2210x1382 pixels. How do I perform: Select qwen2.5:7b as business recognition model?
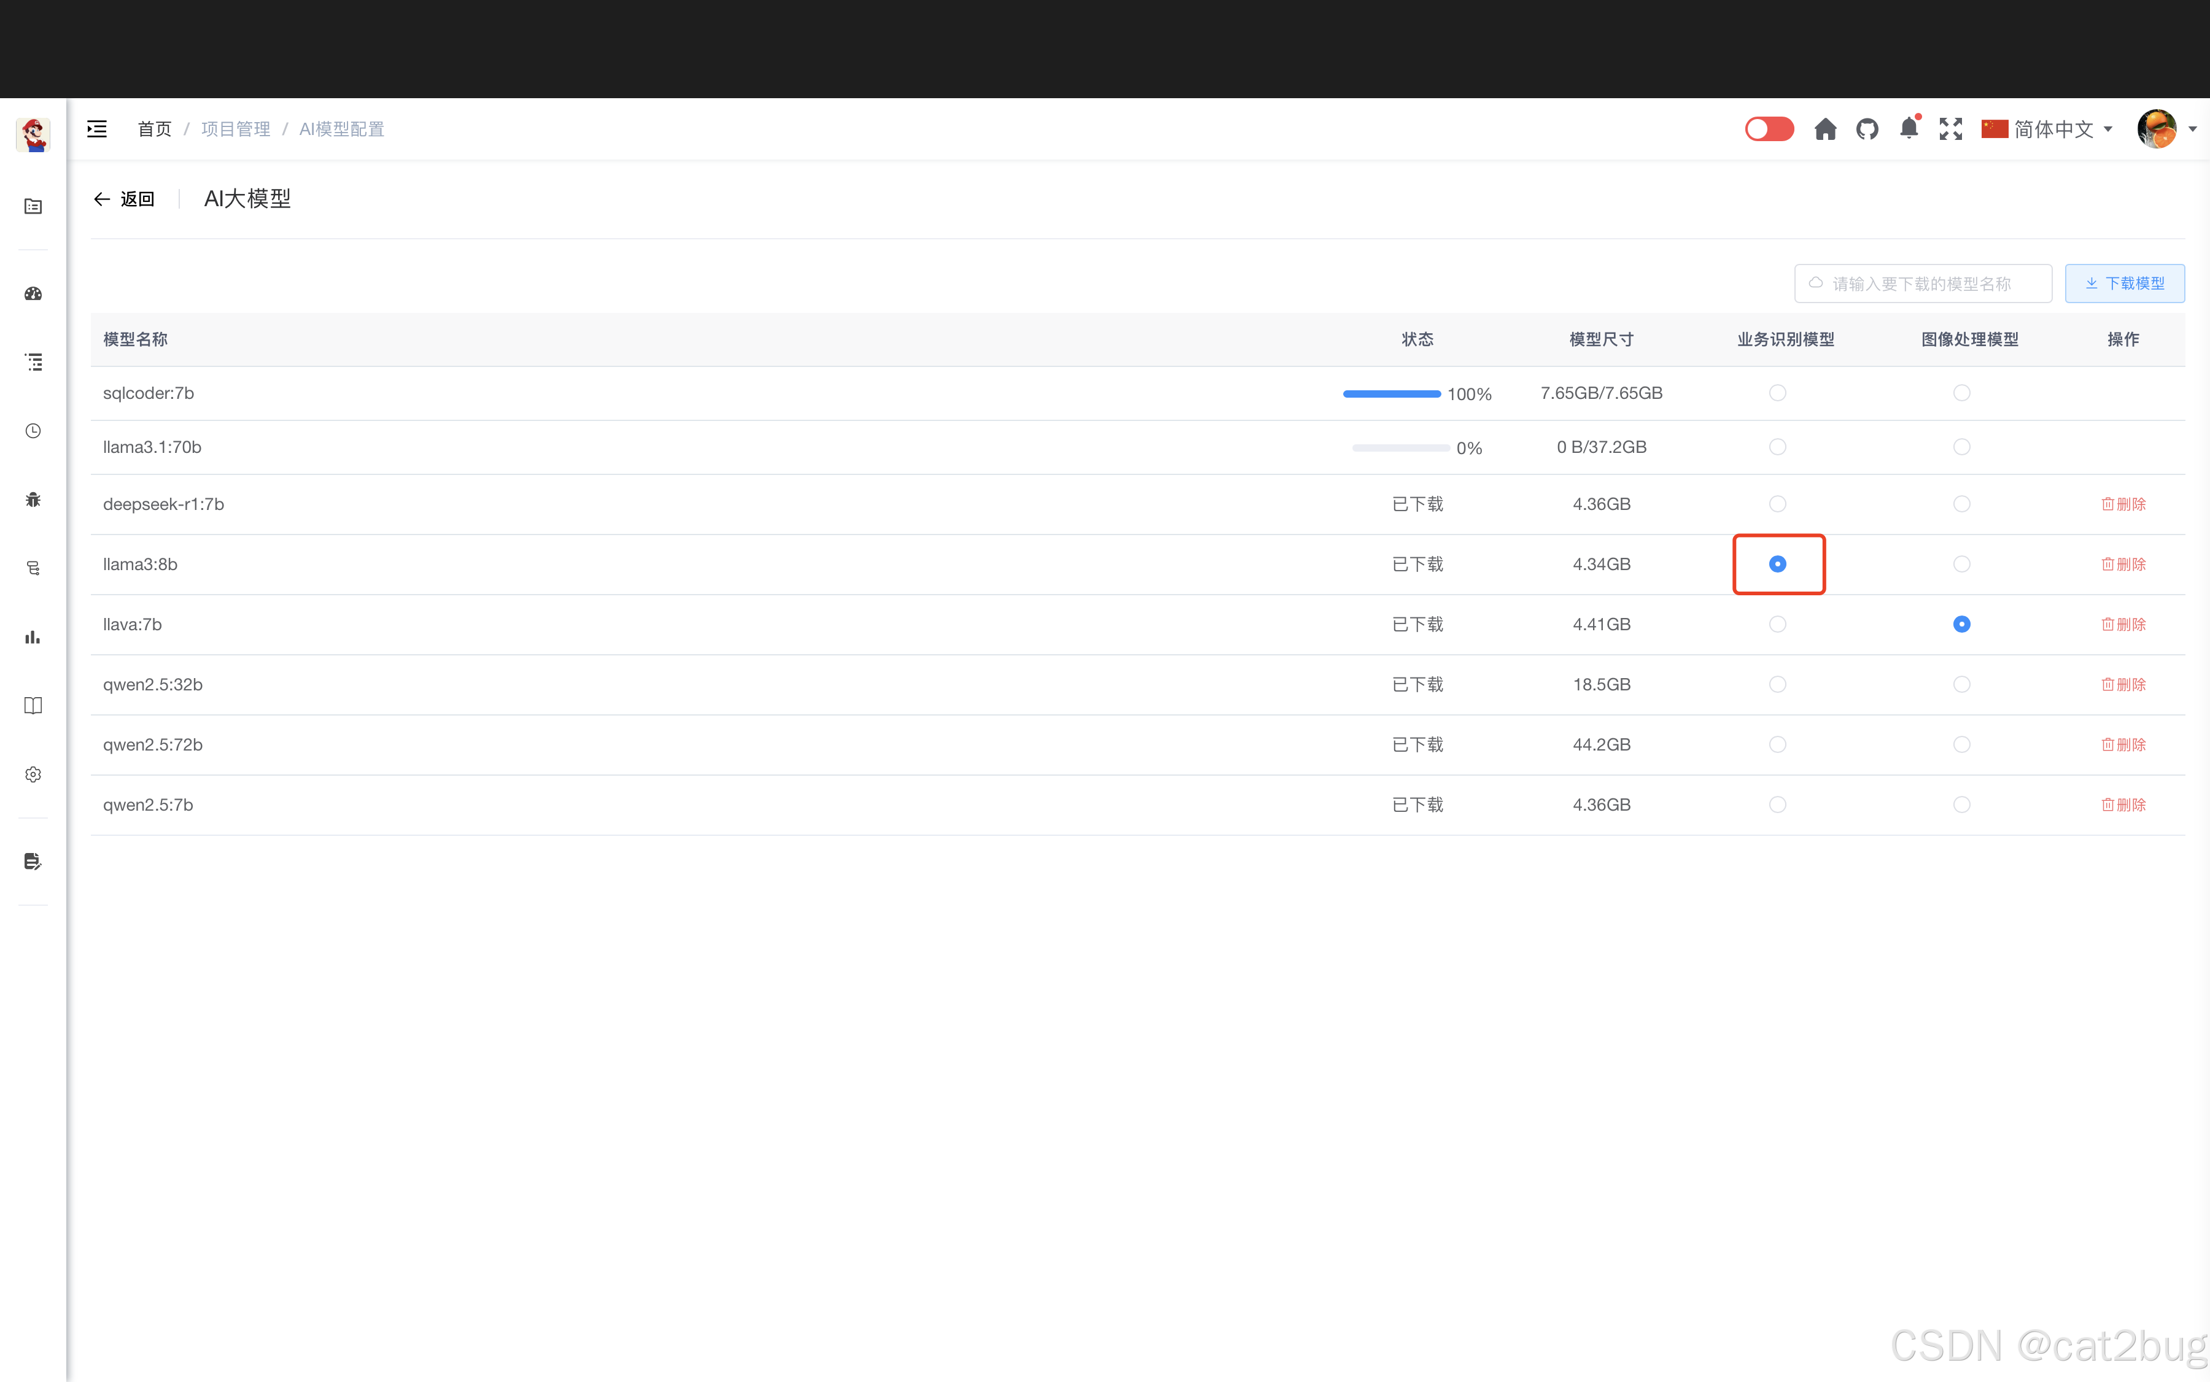click(x=1777, y=805)
